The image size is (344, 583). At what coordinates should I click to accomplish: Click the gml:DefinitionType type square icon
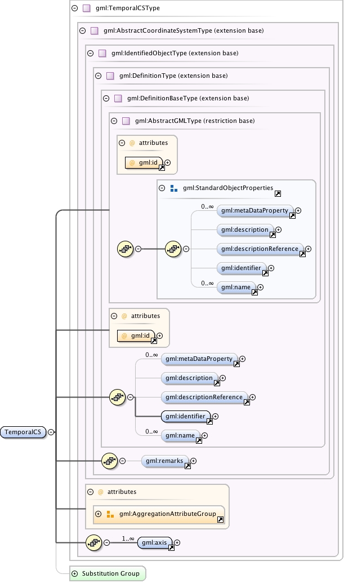point(110,76)
